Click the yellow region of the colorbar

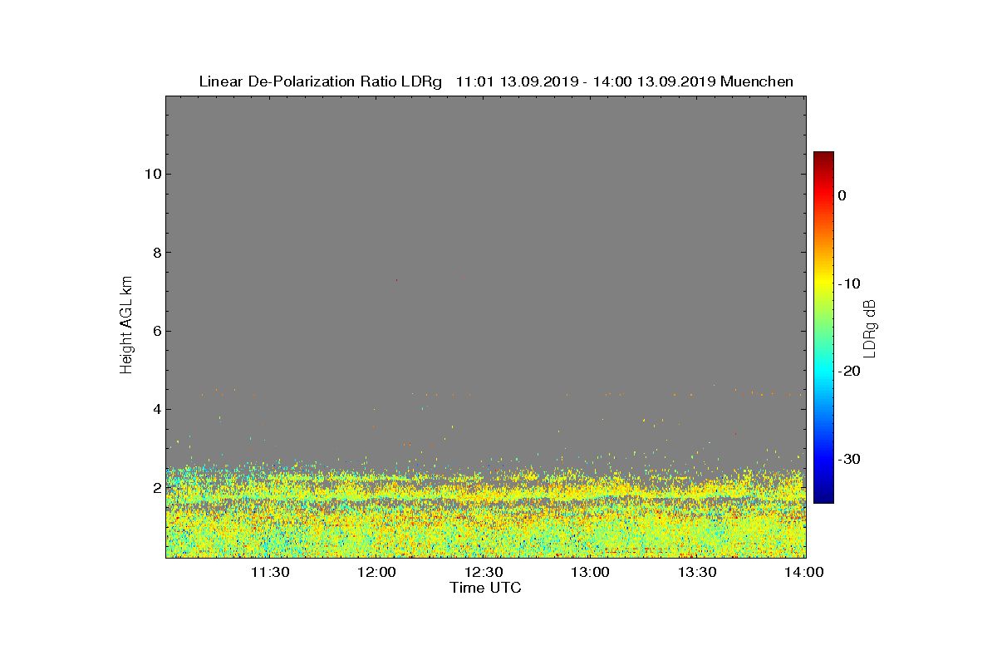click(x=823, y=283)
